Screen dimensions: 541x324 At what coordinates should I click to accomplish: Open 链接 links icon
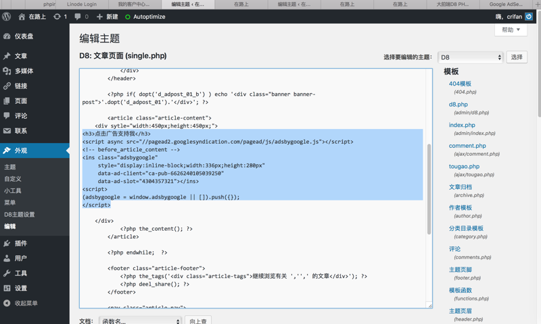click(x=7, y=86)
